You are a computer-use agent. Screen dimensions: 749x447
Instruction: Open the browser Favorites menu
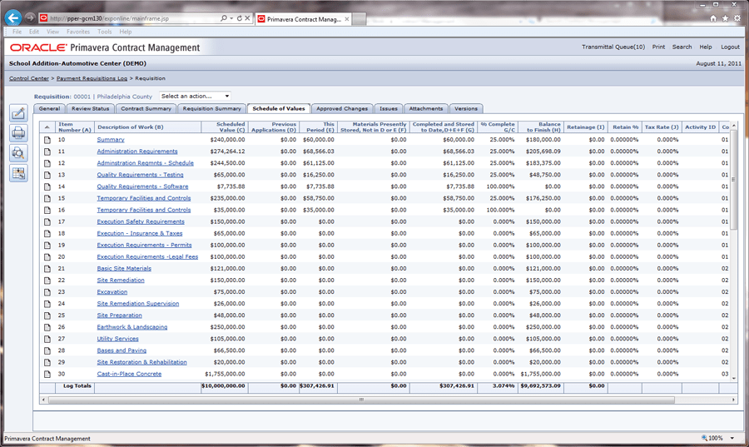pos(78,32)
